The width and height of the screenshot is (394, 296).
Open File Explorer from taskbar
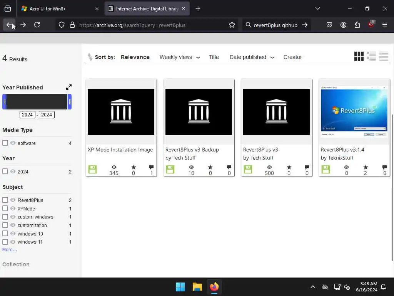click(x=197, y=287)
